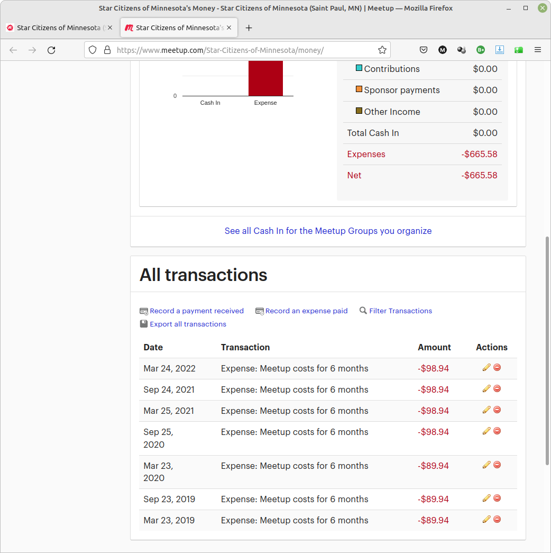Click the green B+ extension icon
Image resolution: width=551 pixels, height=553 pixels.
pos(481,50)
